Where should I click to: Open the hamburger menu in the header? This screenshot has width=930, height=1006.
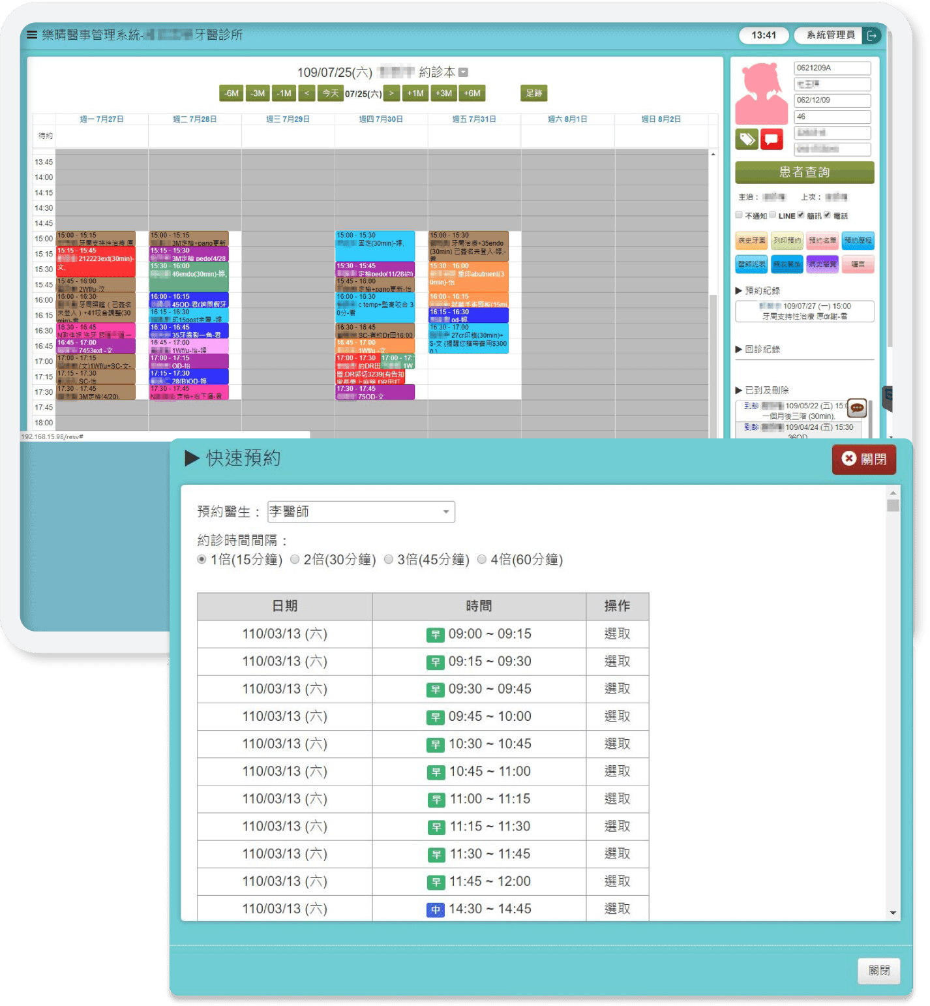click(x=31, y=35)
